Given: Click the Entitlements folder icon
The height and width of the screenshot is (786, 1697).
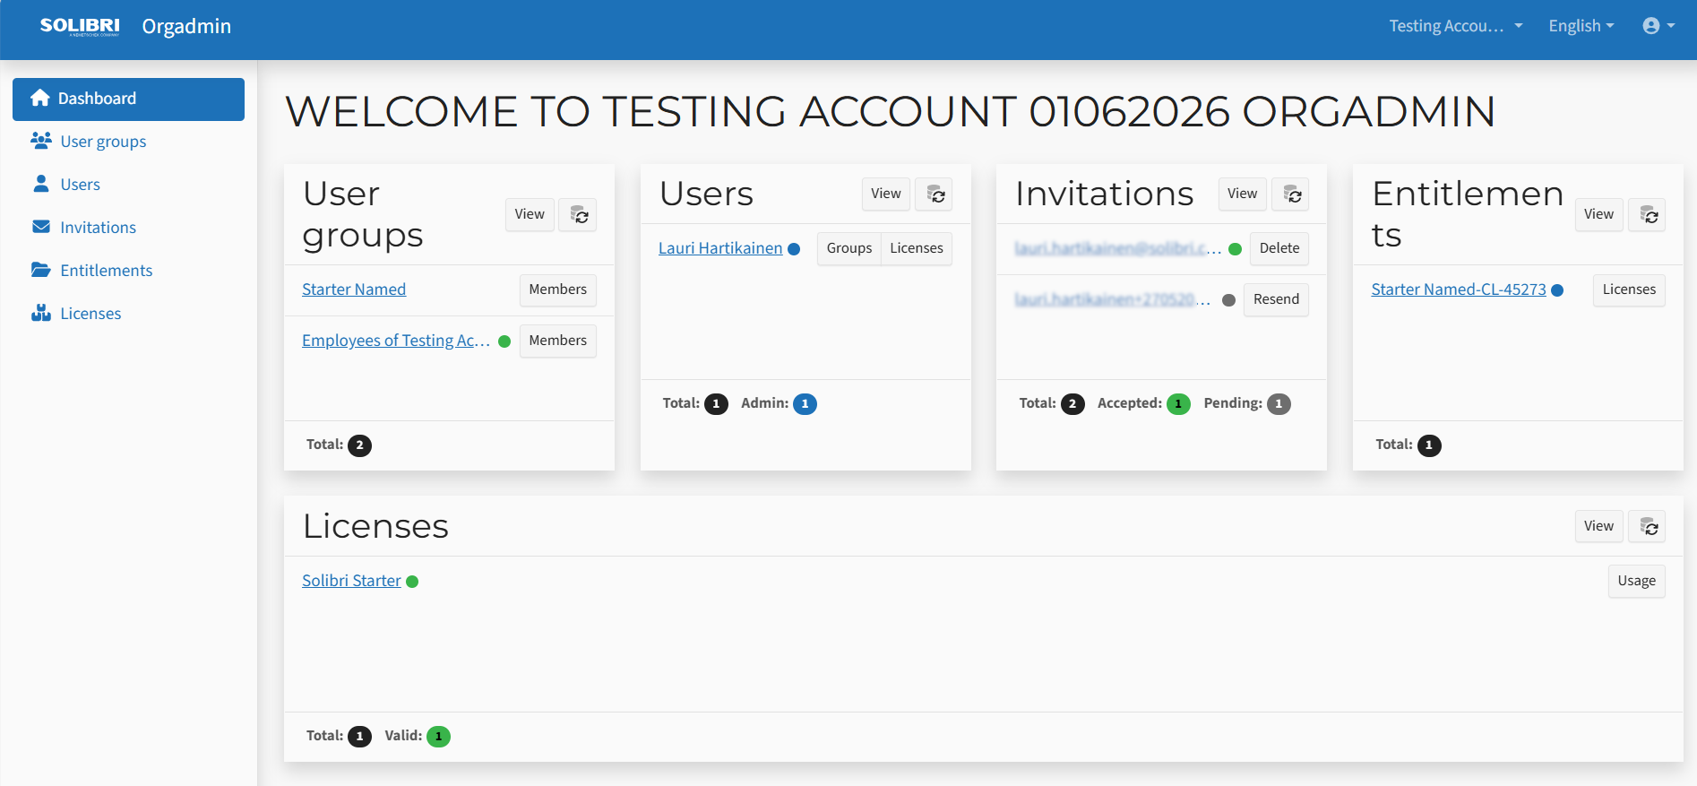Looking at the screenshot, I should click(41, 270).
